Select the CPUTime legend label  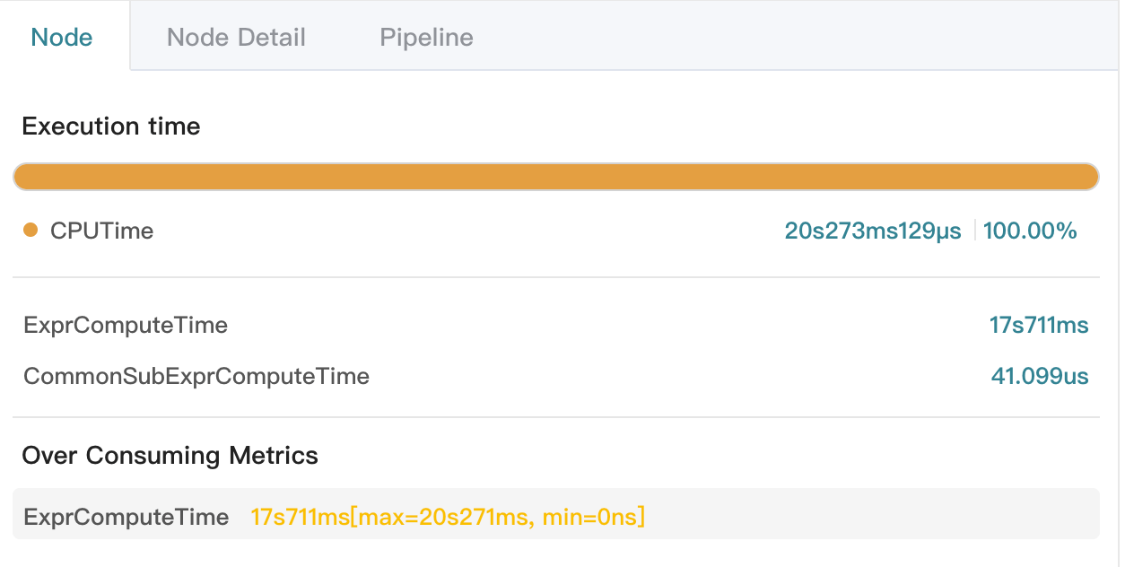(x=101, y=231)
